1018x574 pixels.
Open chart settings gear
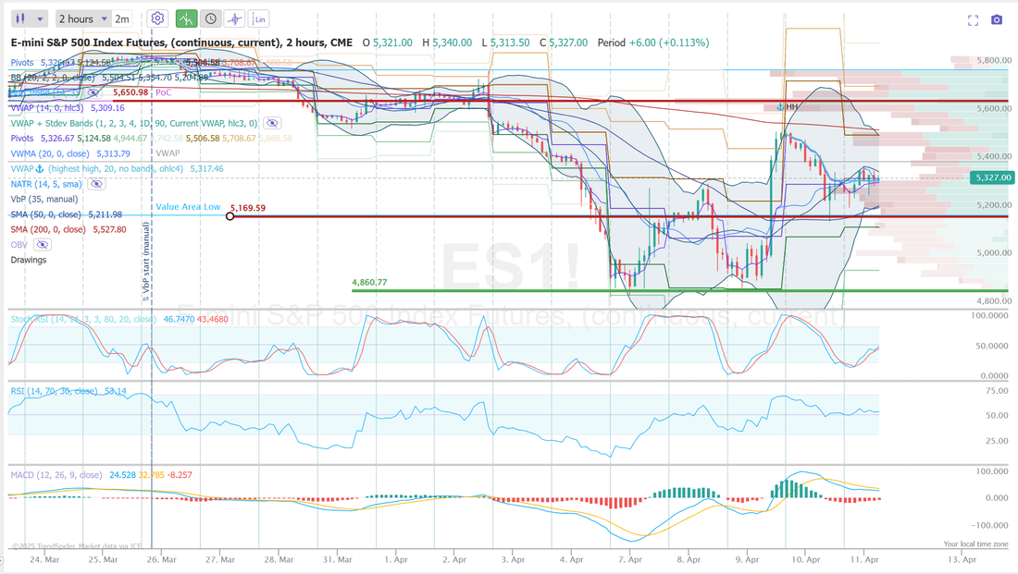coord(157,18)
